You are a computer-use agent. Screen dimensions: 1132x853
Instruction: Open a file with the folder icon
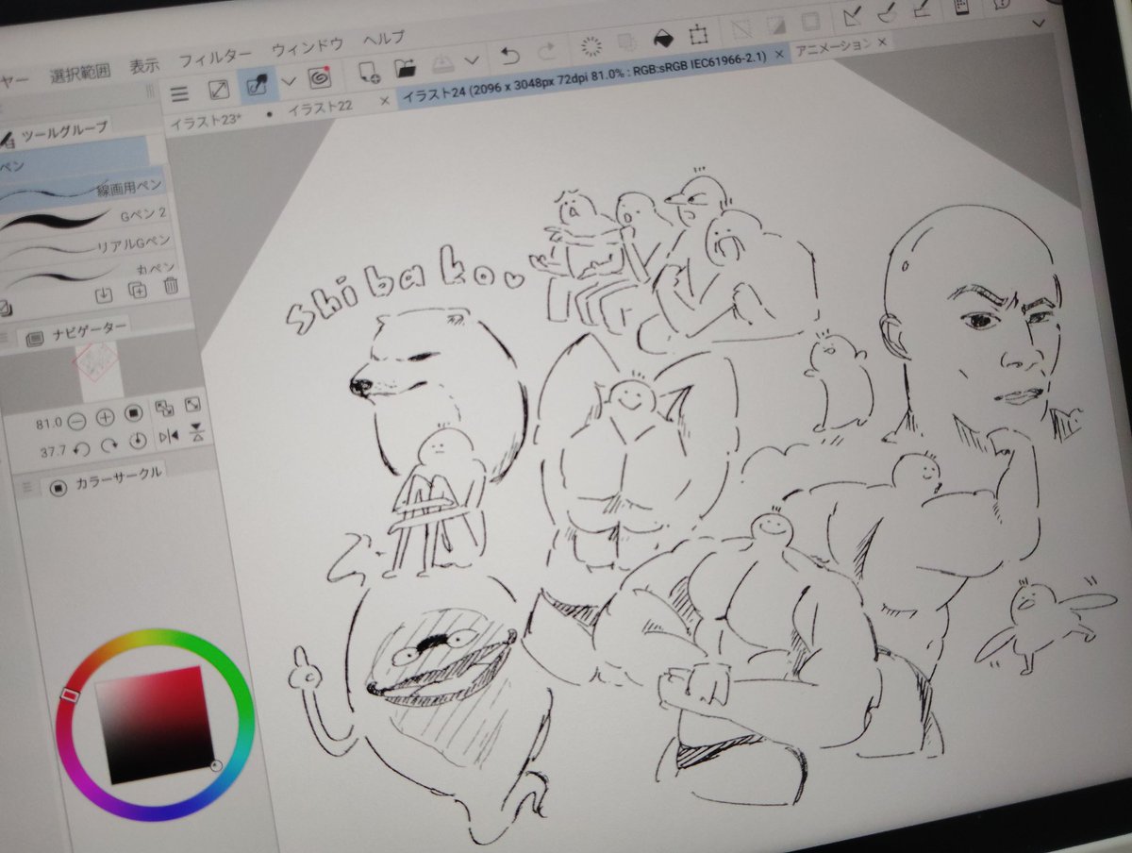(407, 68)
